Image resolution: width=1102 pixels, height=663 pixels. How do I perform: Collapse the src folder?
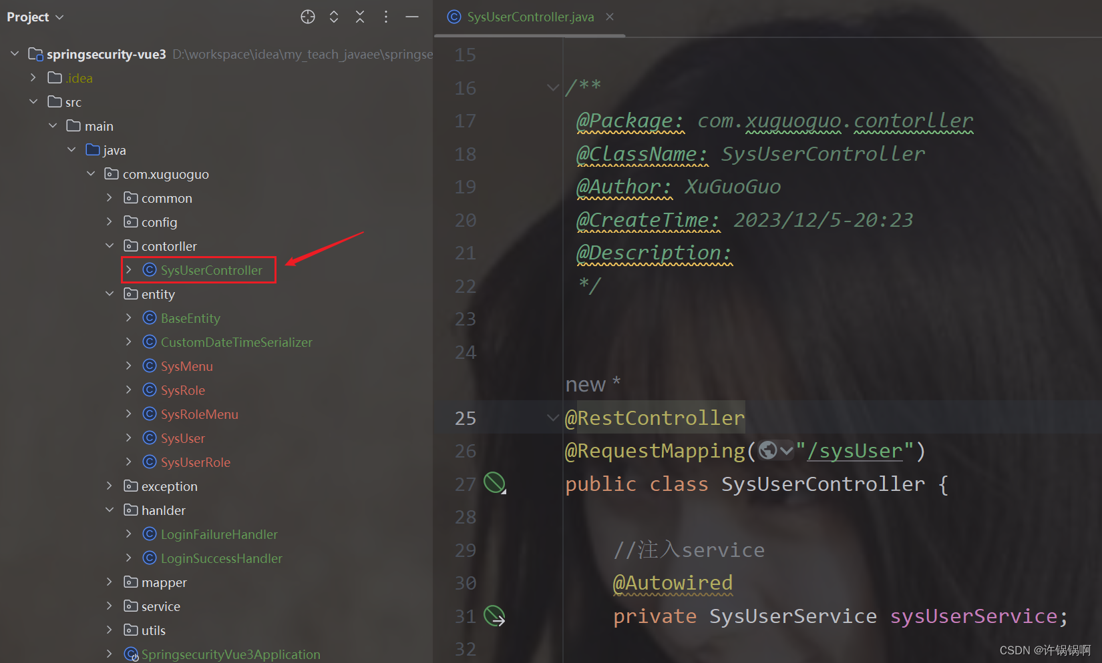click(33, 101)
